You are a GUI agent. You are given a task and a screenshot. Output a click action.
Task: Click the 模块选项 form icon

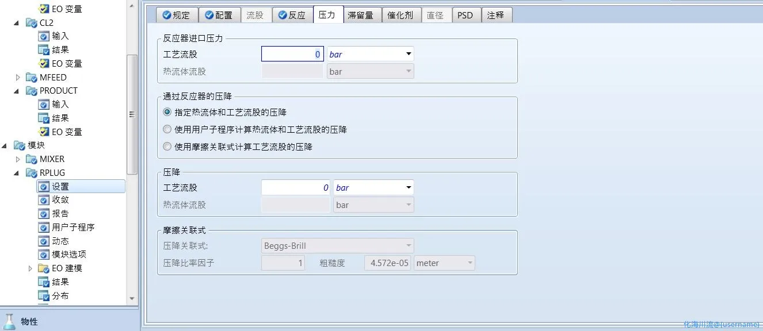point(44,255)
